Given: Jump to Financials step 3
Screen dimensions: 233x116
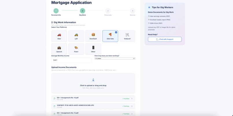Looking at the screenshot, I should click(108, 11).
